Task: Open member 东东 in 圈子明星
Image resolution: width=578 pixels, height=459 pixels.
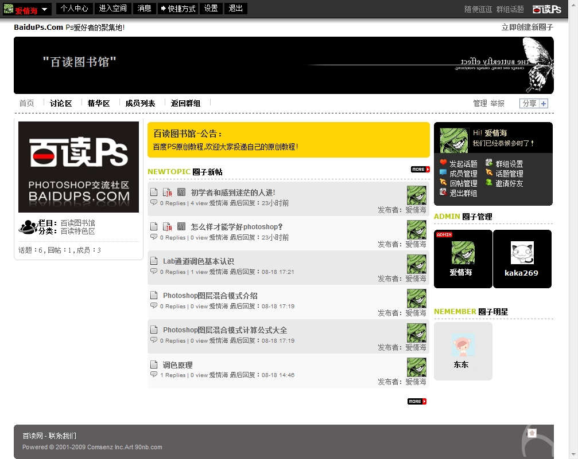Action: click(463, 351)
